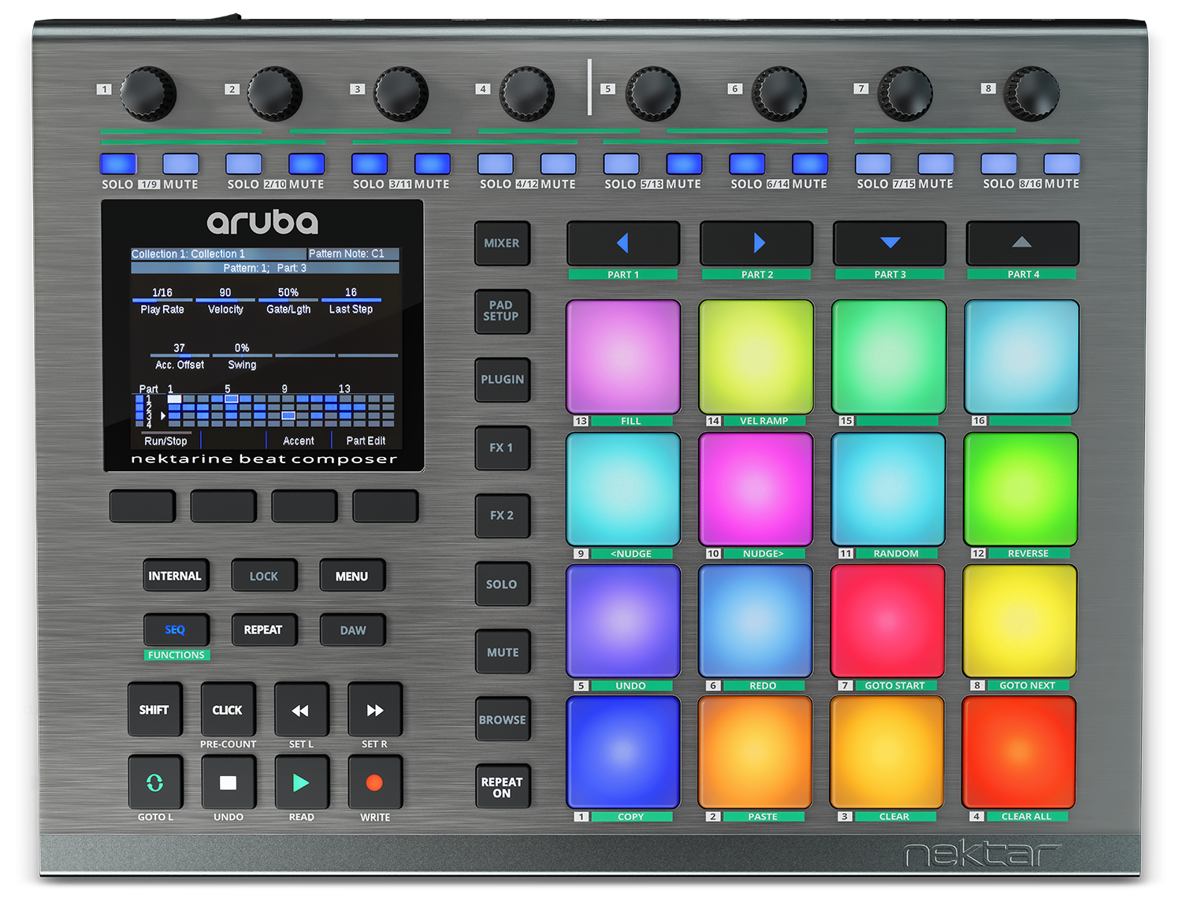The image size is (1182, 906).
Task: Open the MIXER mode
Action: (x=502, y=243)
